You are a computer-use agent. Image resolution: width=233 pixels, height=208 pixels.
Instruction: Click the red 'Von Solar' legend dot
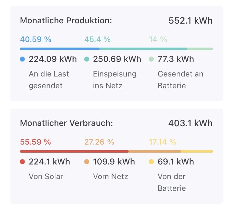[x=22, y=162]
